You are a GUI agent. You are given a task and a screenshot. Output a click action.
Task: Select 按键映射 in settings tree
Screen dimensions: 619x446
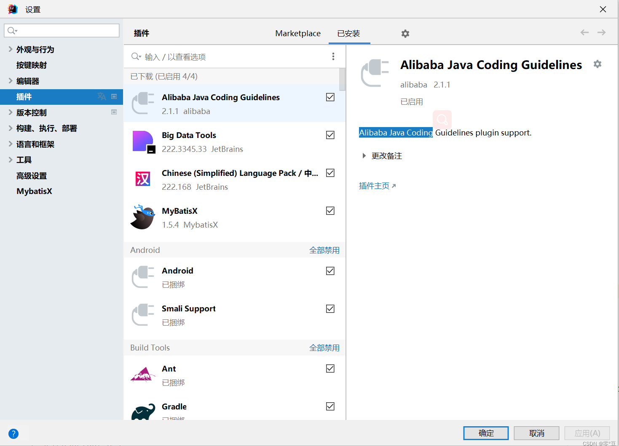[32, 65]
